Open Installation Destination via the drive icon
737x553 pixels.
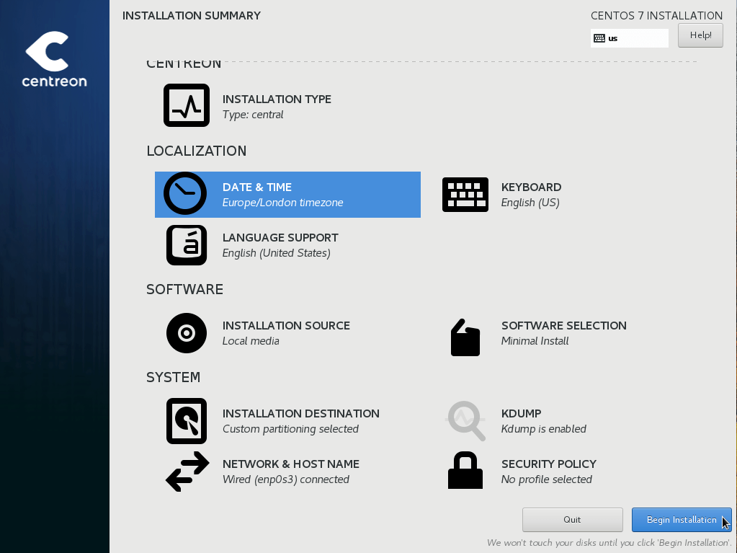point(186,420)
